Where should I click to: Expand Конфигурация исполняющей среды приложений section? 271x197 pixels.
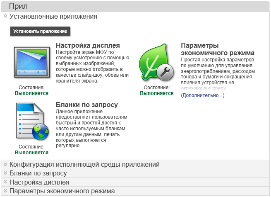point(135,164)
